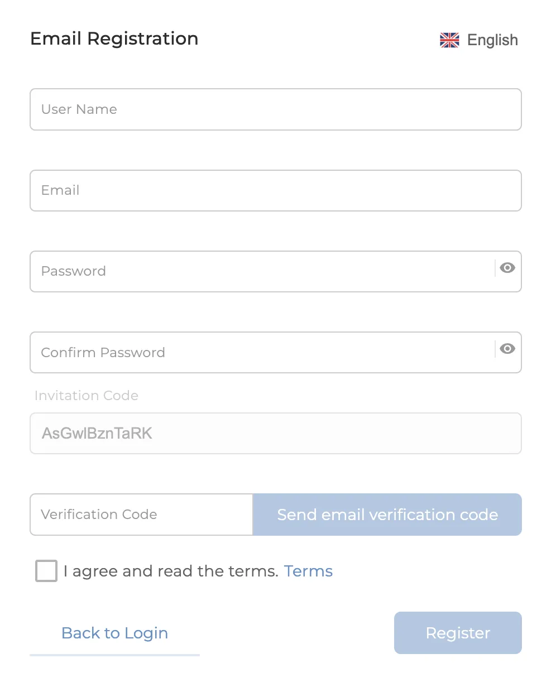Select the Email input field
Image resolution: width=556 pixels, height=692 pixels.
click(x=276, y=191)
